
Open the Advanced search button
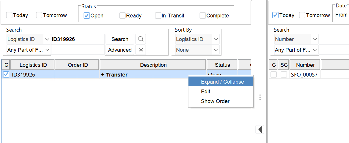coord(120,50)
